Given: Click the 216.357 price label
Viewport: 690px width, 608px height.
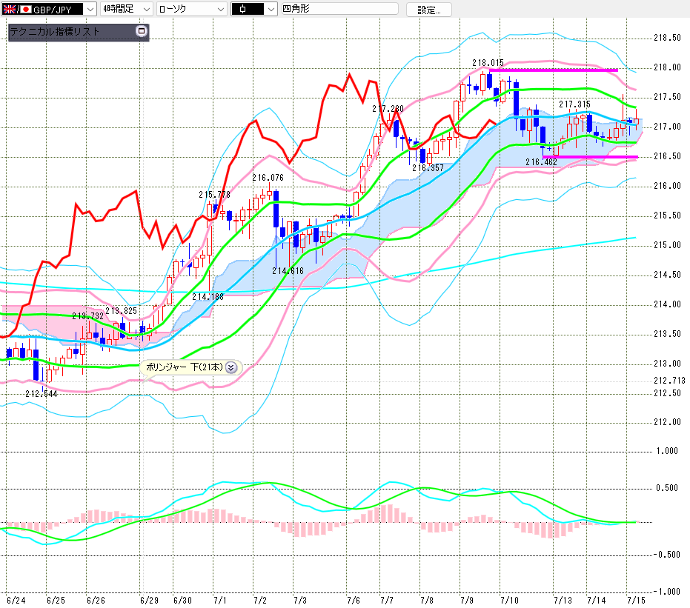Looking at the screenshot, I should coord(428,168).
